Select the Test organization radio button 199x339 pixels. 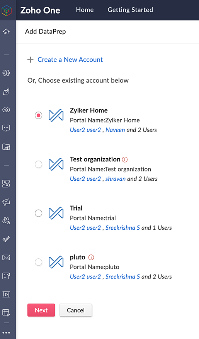point(39,164)
